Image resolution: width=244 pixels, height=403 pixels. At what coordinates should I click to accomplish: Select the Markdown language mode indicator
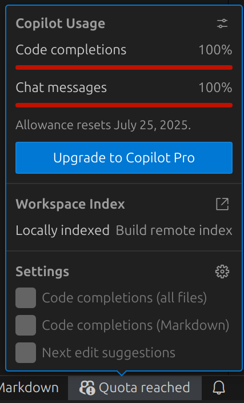click(29, 388)
